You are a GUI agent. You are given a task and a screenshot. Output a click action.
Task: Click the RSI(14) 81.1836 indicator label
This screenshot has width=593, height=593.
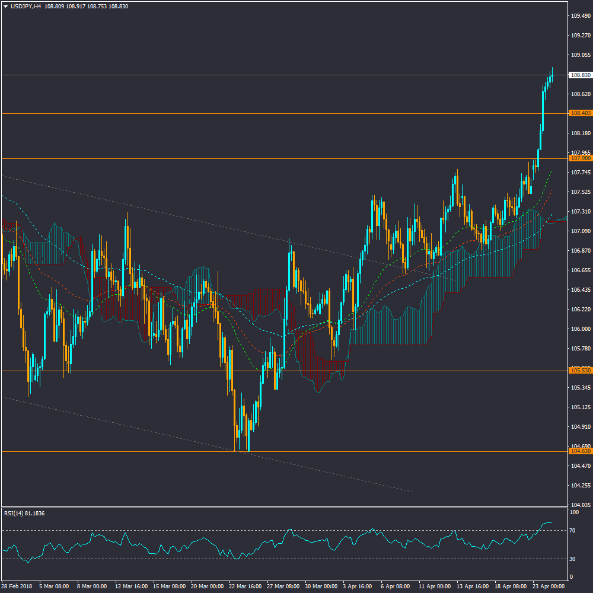coord(24,513)
